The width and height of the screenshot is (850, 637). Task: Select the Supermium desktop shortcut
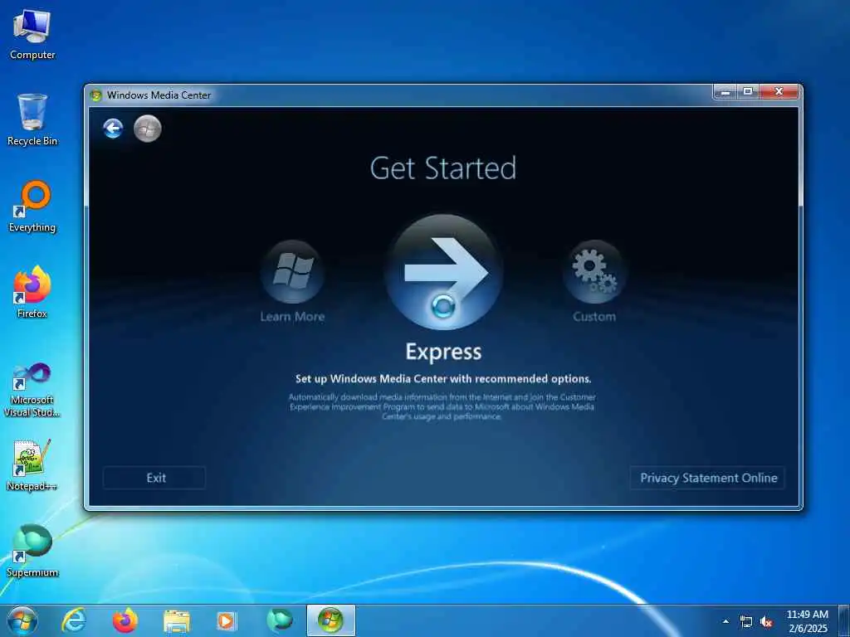[x=32, y=552]
